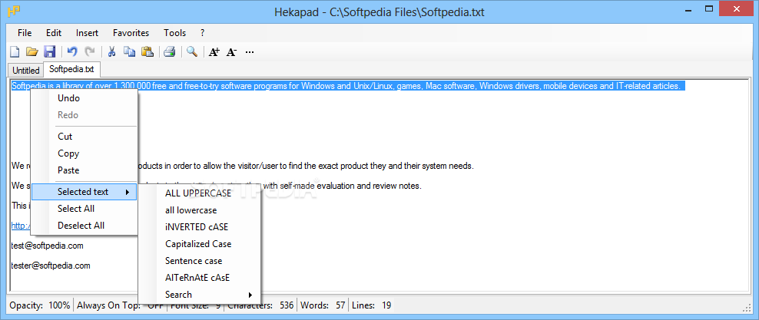
Task: Expand the Search submenu arrow
Action: click(250, 295)
